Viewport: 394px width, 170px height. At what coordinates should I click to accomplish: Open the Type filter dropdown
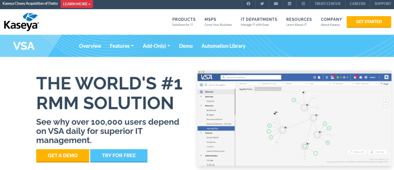319,84
